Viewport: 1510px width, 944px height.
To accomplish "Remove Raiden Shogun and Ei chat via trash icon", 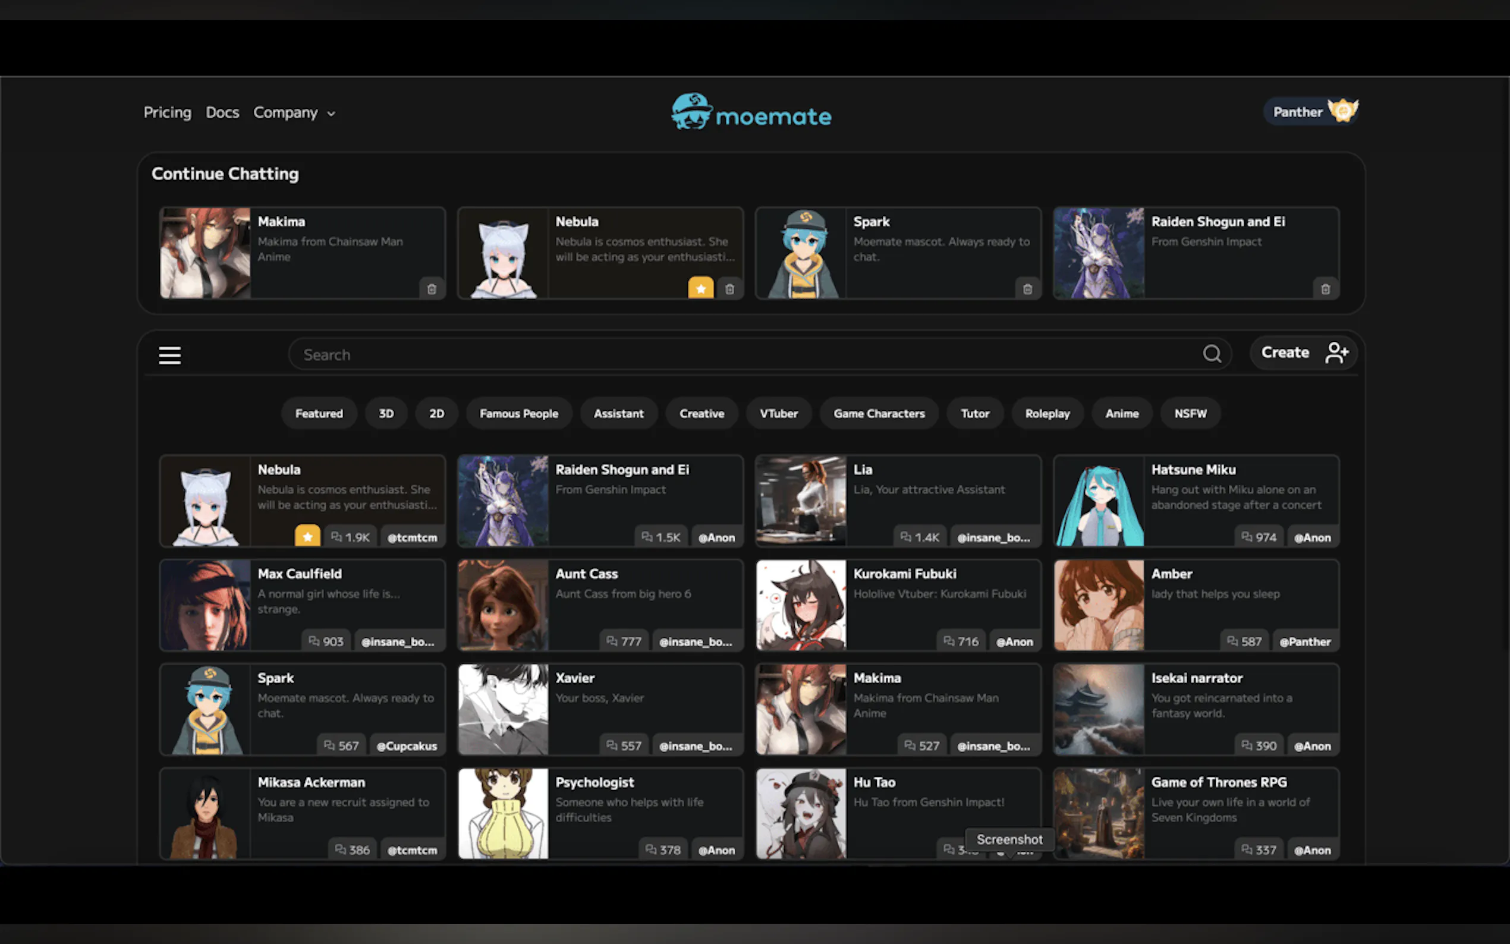I will 1325,288.
